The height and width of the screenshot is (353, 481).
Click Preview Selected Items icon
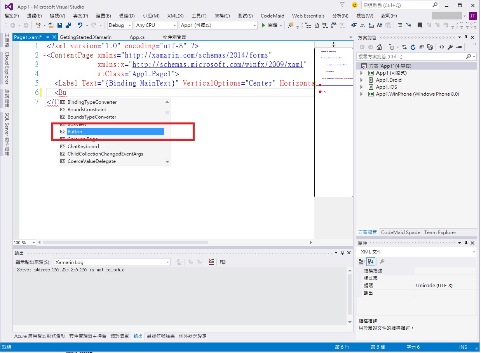[x=459, y=47]
